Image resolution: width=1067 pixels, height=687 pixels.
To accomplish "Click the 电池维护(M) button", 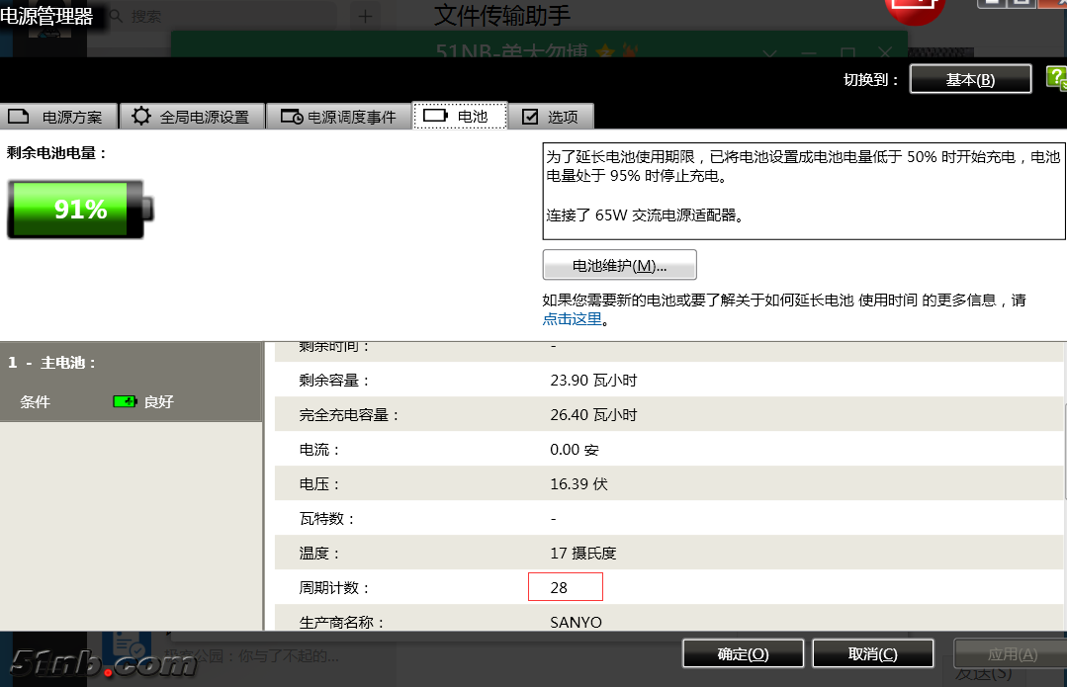I will coord(619,264).
